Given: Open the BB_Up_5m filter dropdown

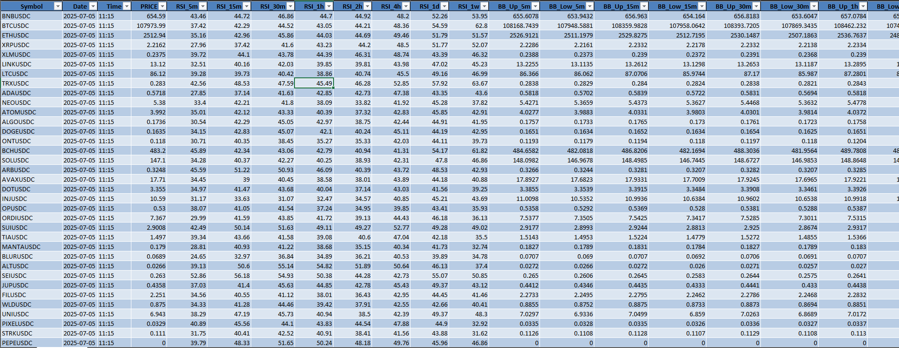Looking at the screenshot, I should (535, 6).
